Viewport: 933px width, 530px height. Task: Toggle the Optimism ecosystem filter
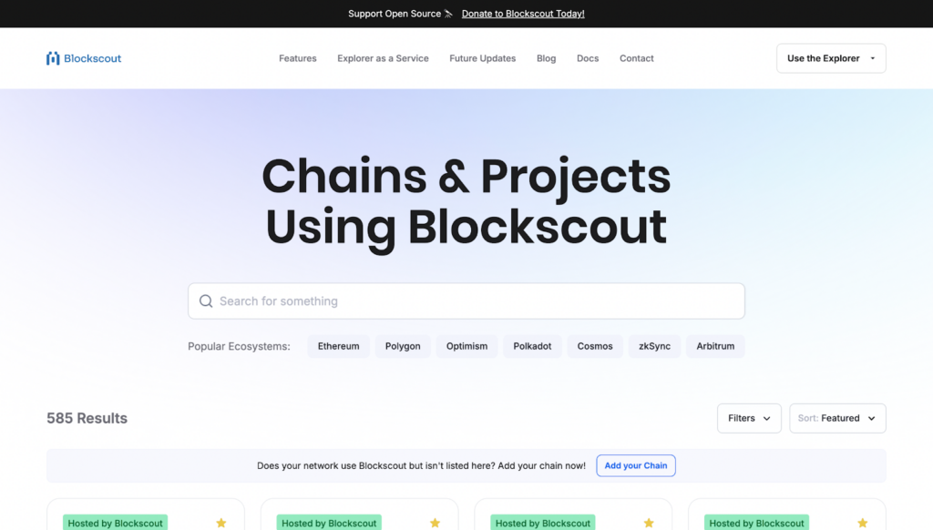[x=466, y=346]
